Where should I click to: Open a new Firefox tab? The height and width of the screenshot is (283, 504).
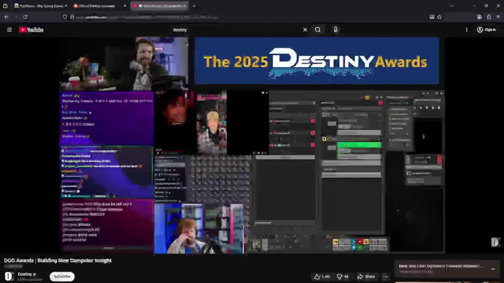(194, 6)
